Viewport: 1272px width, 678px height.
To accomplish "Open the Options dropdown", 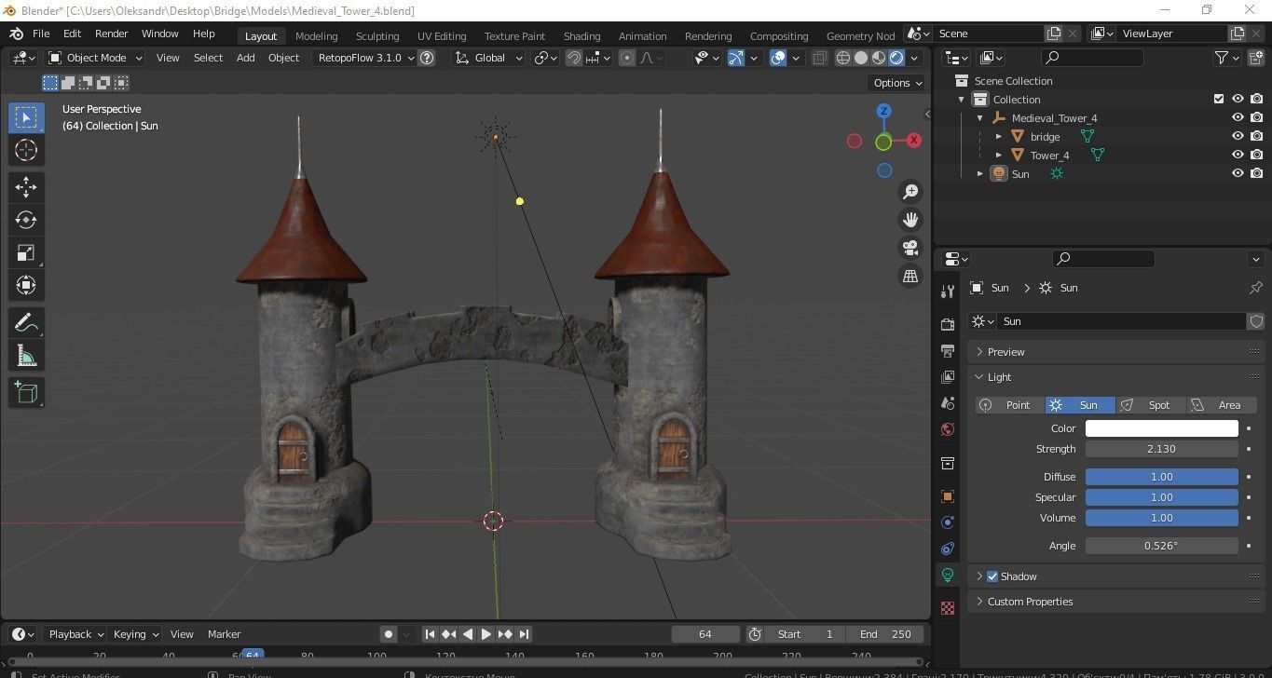I will [x=897, y=83].
